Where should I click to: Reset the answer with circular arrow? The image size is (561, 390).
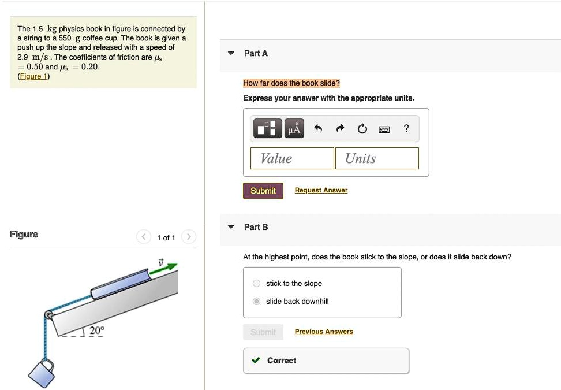[362, 129]
